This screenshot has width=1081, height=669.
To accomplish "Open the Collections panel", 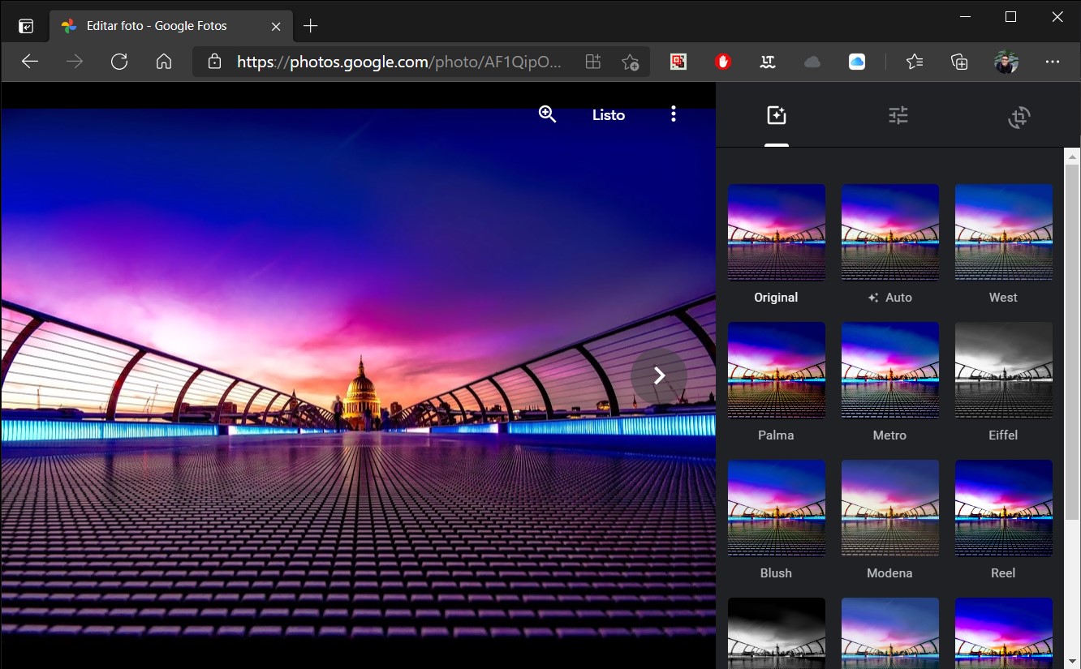I will pos(959,62).
